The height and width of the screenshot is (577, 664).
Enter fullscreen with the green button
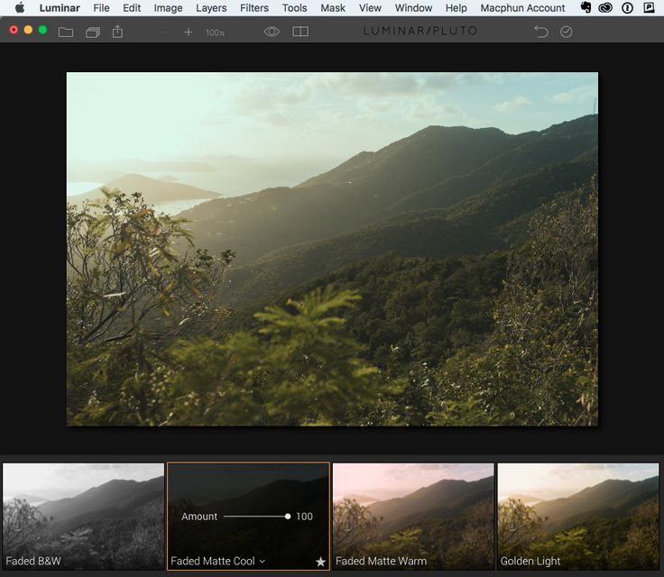(42, 30)
